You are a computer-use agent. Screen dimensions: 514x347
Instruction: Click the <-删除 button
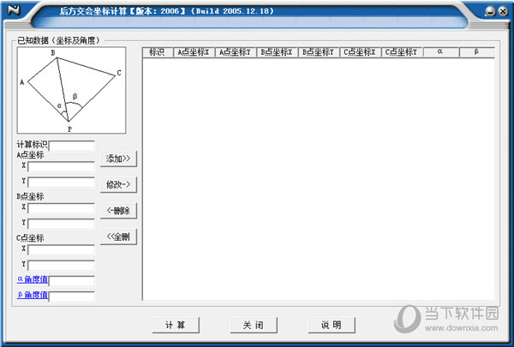(119, 211)
